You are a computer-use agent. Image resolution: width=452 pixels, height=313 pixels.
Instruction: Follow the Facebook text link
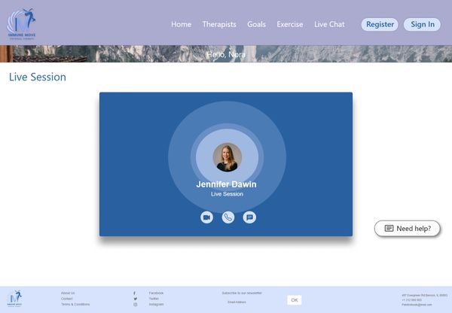click(x=156, y=293)
